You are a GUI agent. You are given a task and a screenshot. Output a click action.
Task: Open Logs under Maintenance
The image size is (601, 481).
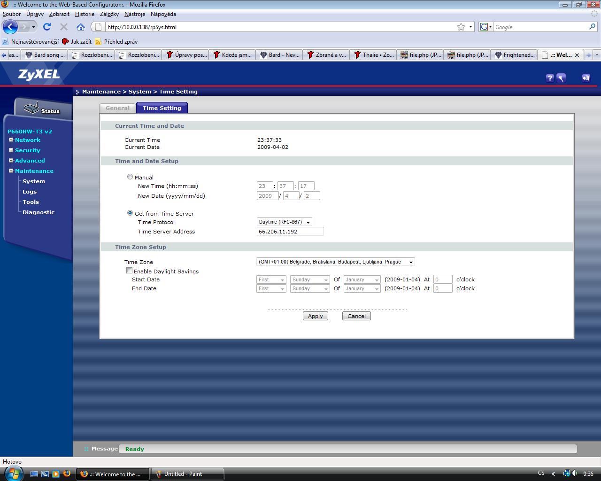click(x=30, y=192)
